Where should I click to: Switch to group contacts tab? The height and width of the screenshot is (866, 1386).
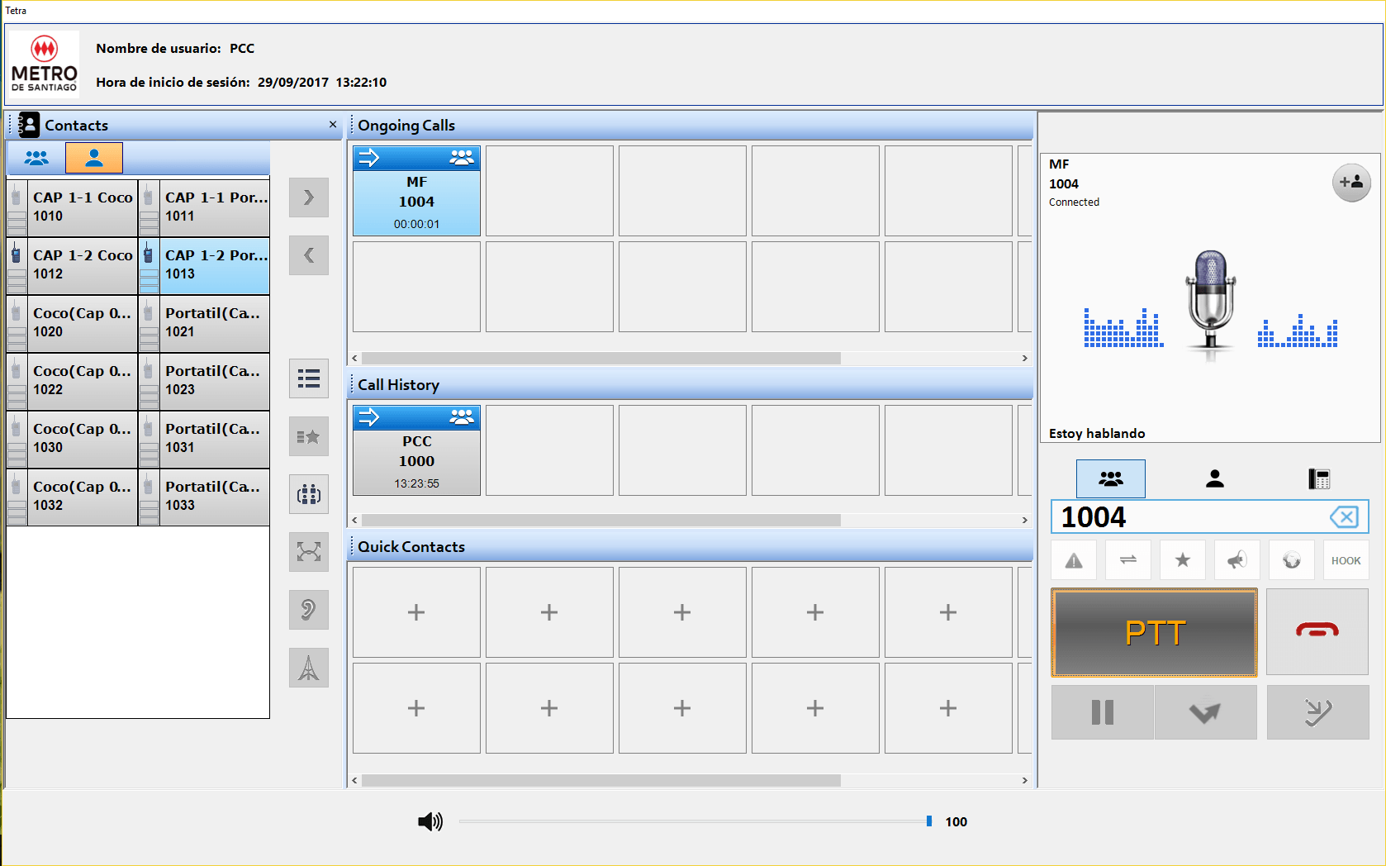click(x=36, y=158)
